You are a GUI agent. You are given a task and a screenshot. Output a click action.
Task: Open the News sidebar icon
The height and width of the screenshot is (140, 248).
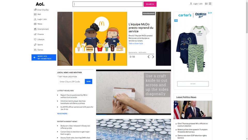[x=35, y=24]
